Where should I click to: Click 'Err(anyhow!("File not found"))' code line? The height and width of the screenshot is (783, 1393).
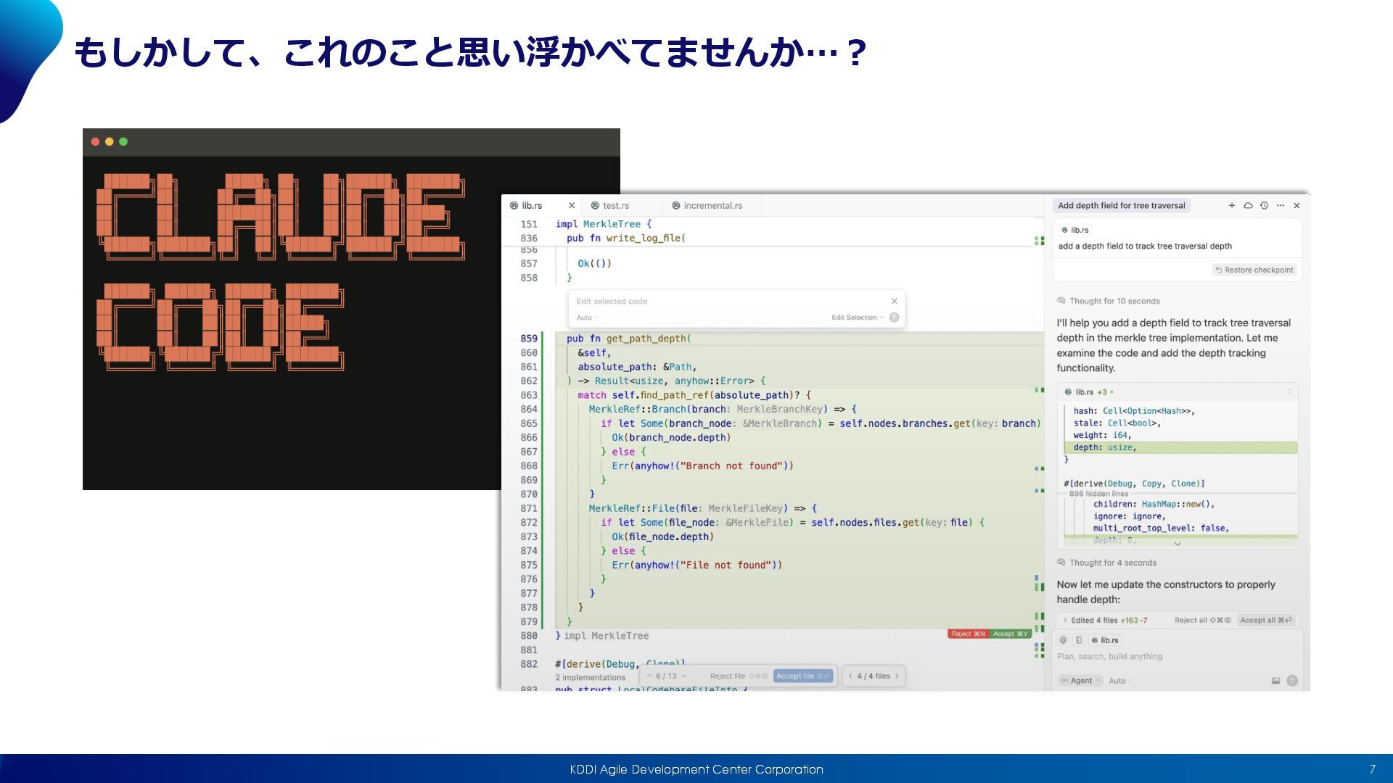coord(696,565)
